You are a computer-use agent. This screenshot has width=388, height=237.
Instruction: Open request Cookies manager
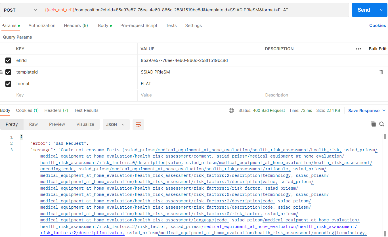[x=377, y=25]
